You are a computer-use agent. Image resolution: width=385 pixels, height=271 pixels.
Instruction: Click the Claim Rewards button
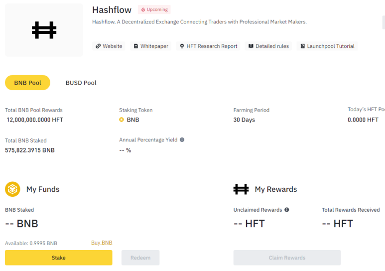tap(287, 258)
